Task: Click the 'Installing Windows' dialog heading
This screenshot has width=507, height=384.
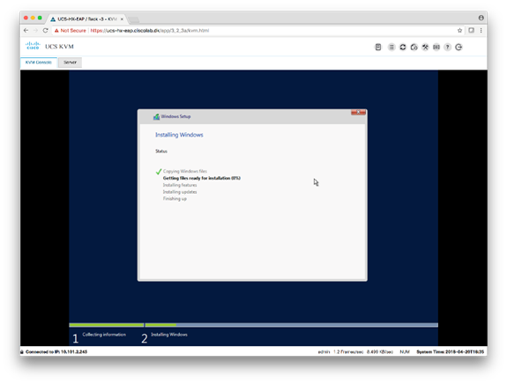Action: (179, 135)
